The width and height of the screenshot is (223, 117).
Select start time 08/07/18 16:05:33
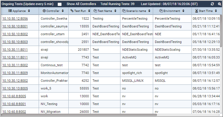tap(206, 57)
